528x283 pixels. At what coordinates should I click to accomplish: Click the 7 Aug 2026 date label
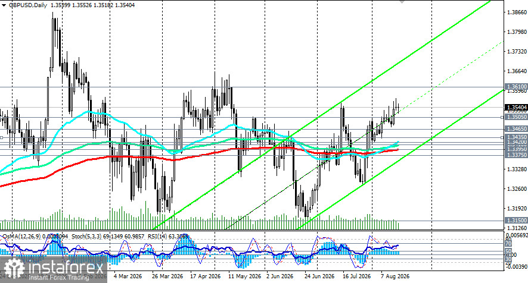pyautogui.click(x=395, y=276)
